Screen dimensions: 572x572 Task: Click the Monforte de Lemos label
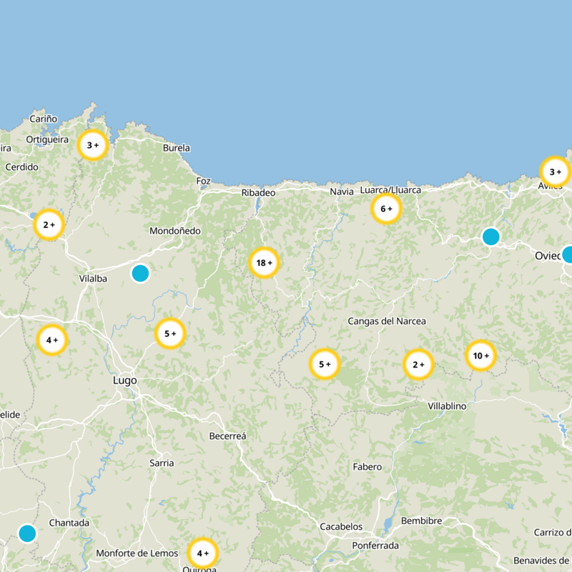pos(137,553)
